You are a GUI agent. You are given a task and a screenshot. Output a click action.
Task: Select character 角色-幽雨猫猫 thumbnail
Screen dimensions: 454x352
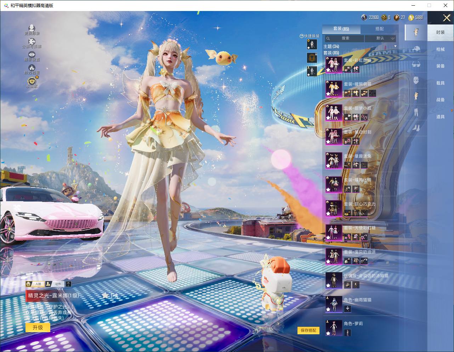click(334, 304)
